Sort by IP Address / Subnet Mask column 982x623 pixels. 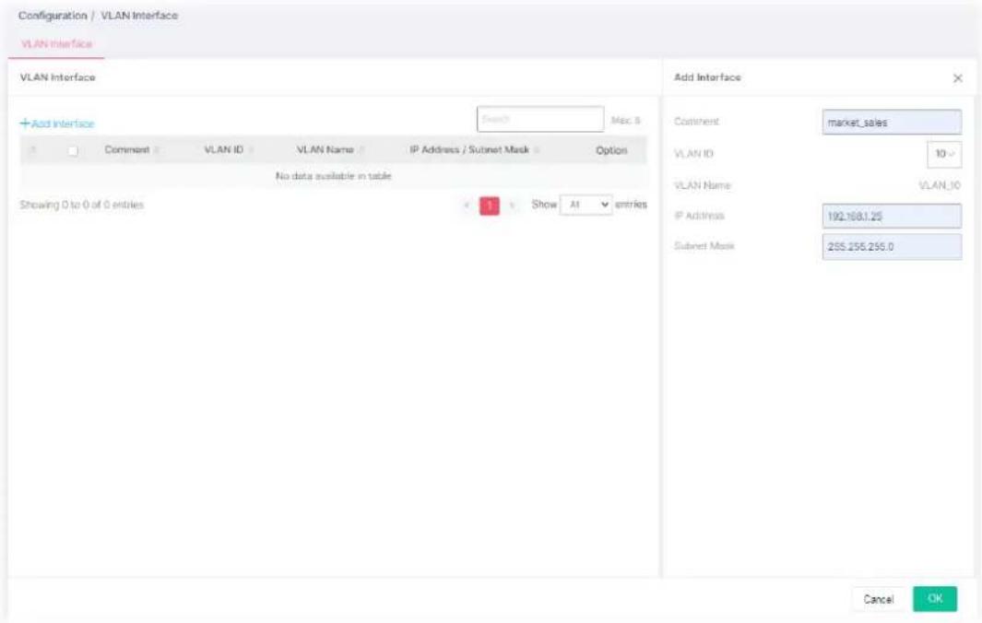(x=474, y=150)
